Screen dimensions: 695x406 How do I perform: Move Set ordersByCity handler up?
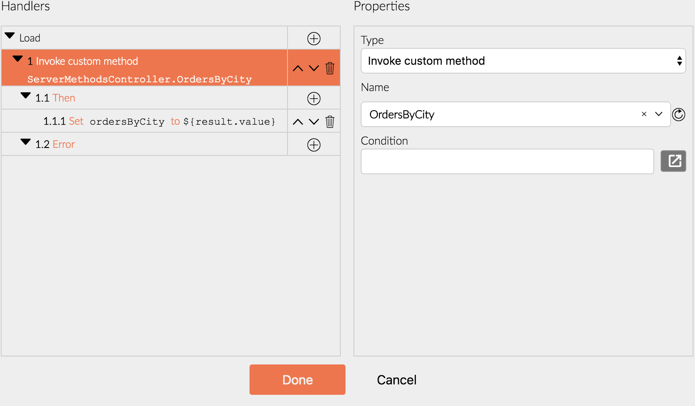(298, 122)
